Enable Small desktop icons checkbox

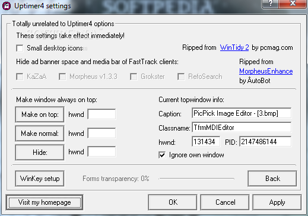pos(20,48)
